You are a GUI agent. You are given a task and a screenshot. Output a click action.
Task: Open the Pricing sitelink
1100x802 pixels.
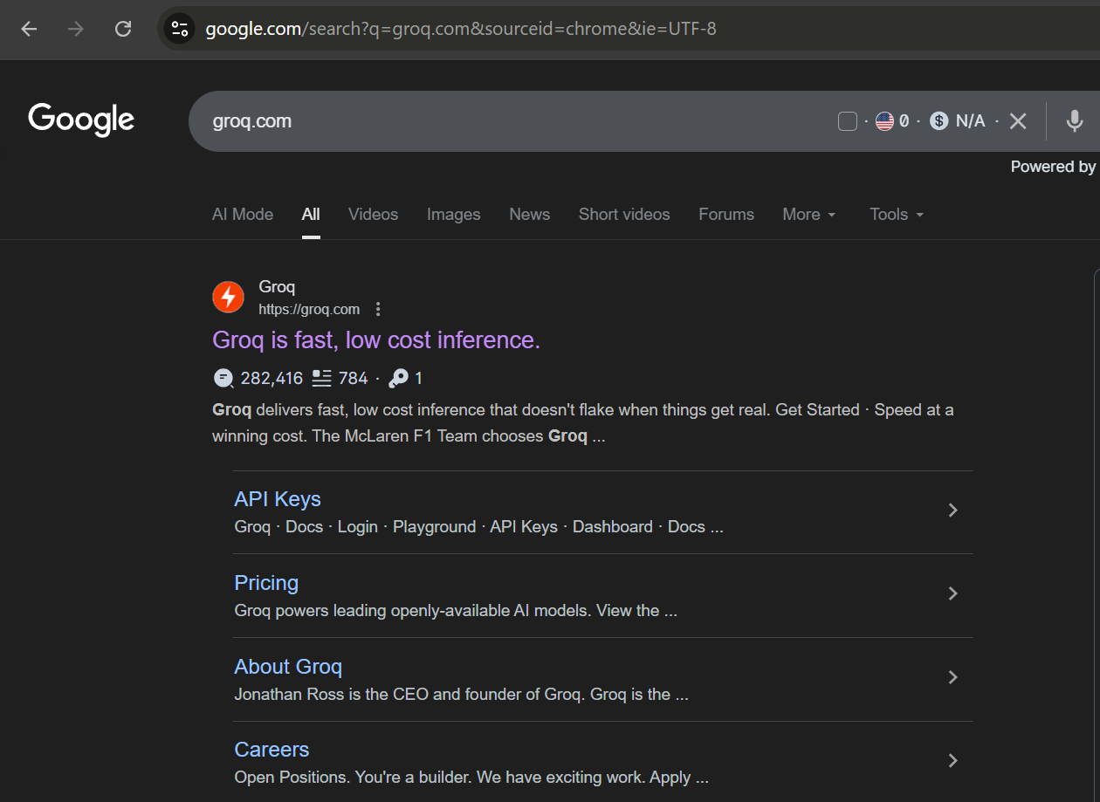point(266,582)
